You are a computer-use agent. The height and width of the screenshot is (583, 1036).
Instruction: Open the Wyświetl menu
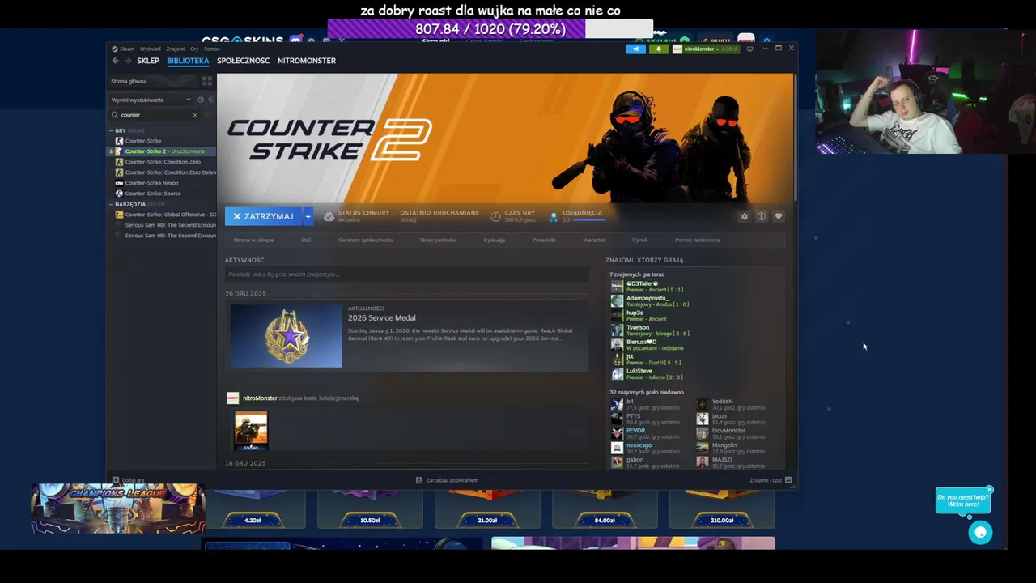[151, 49]
